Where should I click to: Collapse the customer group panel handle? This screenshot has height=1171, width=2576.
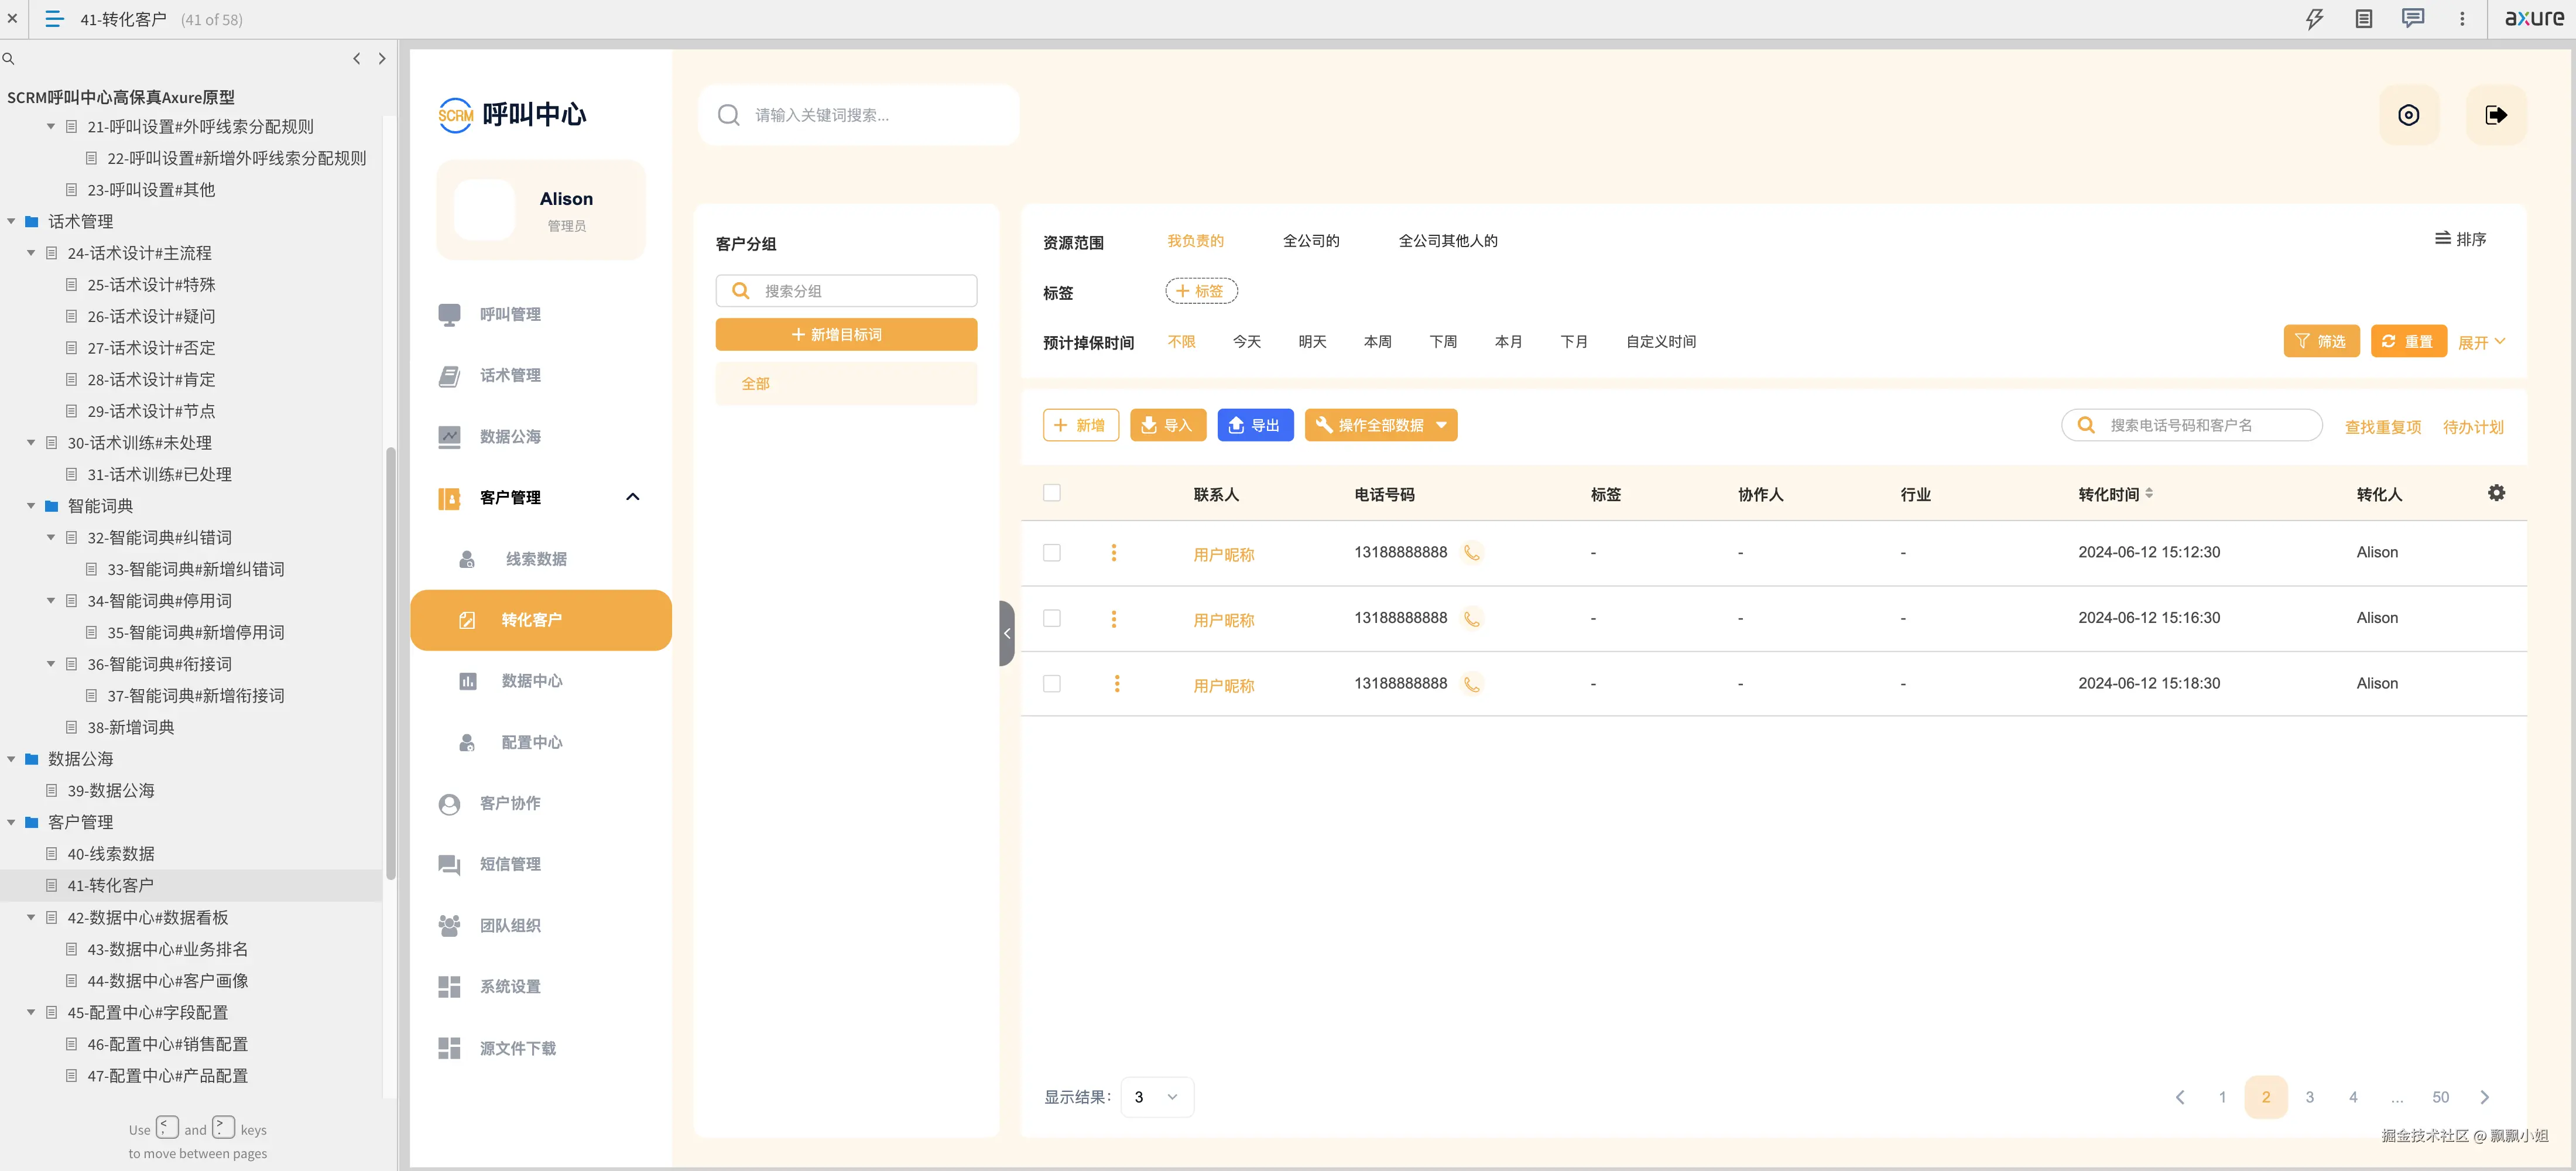[1006, 633]
